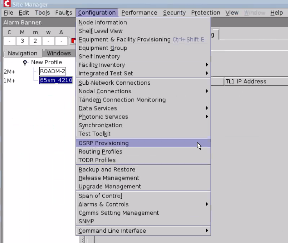The image size is (288, 243).
Task: Open Sub-Network Connections
Action: tap(143, 83)
